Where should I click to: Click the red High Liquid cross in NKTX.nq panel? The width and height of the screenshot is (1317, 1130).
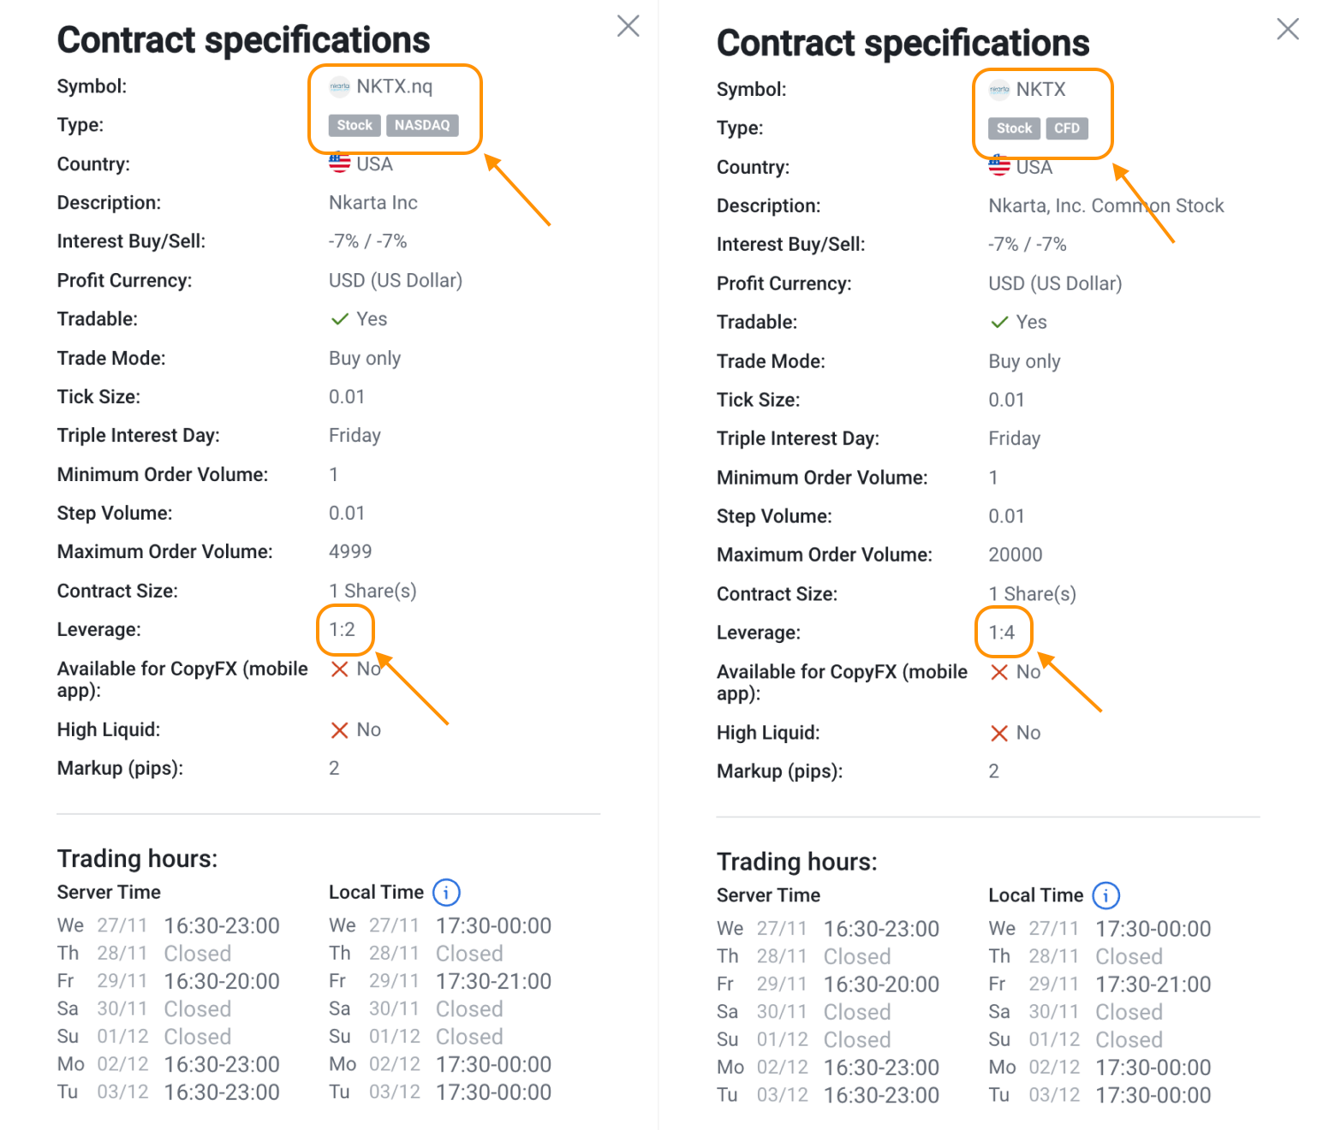(x=340, y=730)
